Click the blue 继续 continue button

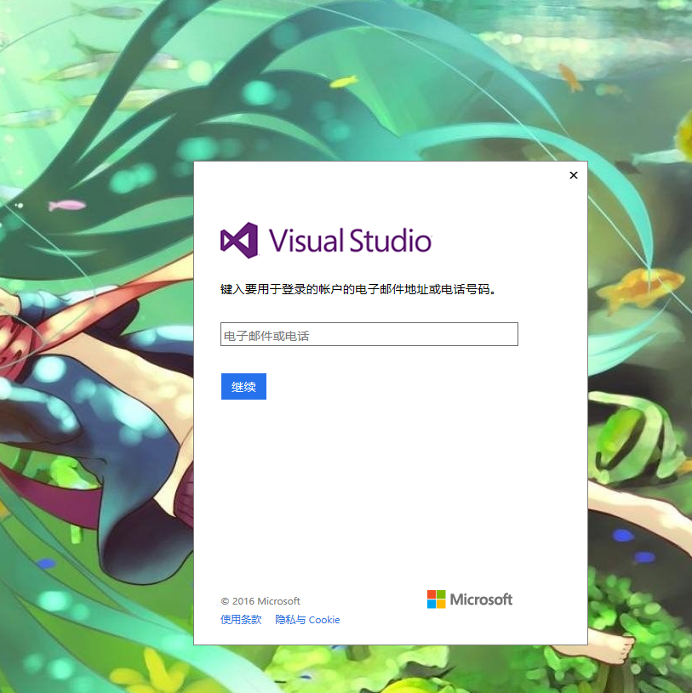tap(243, 386)
